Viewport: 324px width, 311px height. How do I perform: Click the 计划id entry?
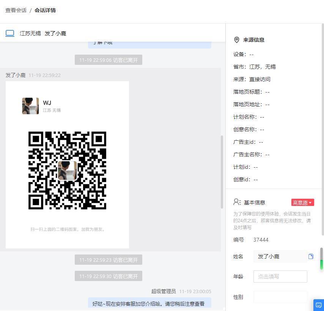(245, 167)
